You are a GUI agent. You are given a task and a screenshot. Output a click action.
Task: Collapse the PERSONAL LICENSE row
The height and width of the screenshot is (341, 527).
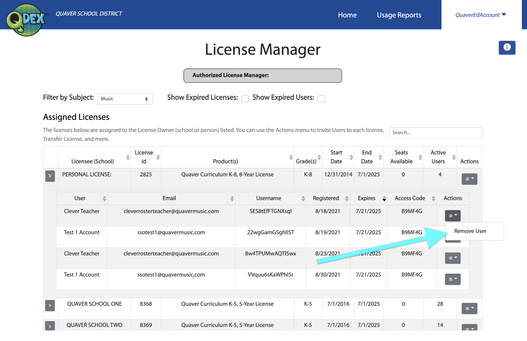(x=50, y=176)
